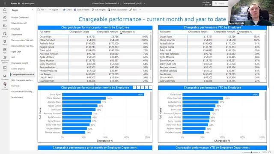Open the Export menu dropdown
The image size is (274, 154).
click(55, 10)
